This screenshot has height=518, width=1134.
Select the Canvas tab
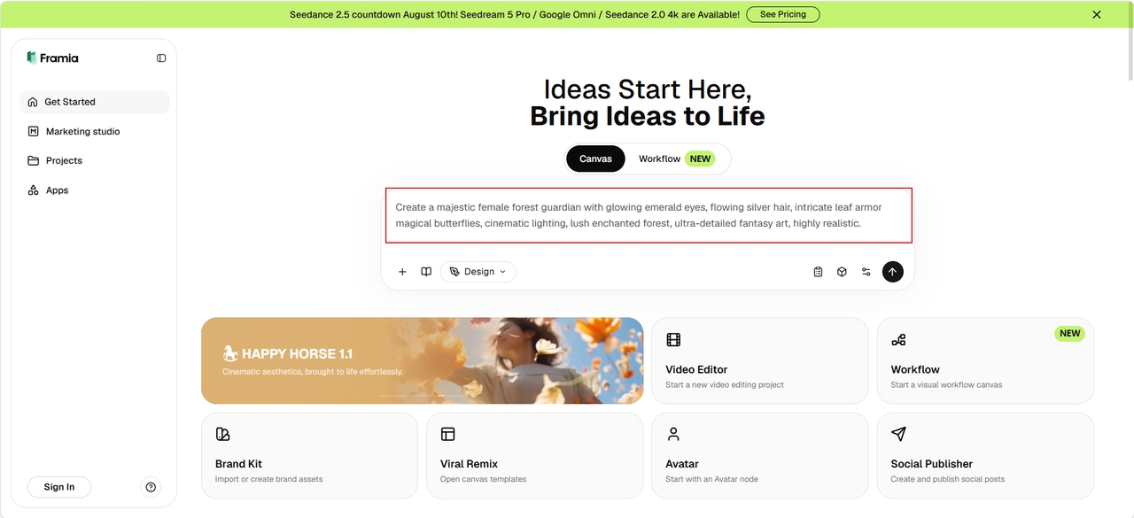595,158
